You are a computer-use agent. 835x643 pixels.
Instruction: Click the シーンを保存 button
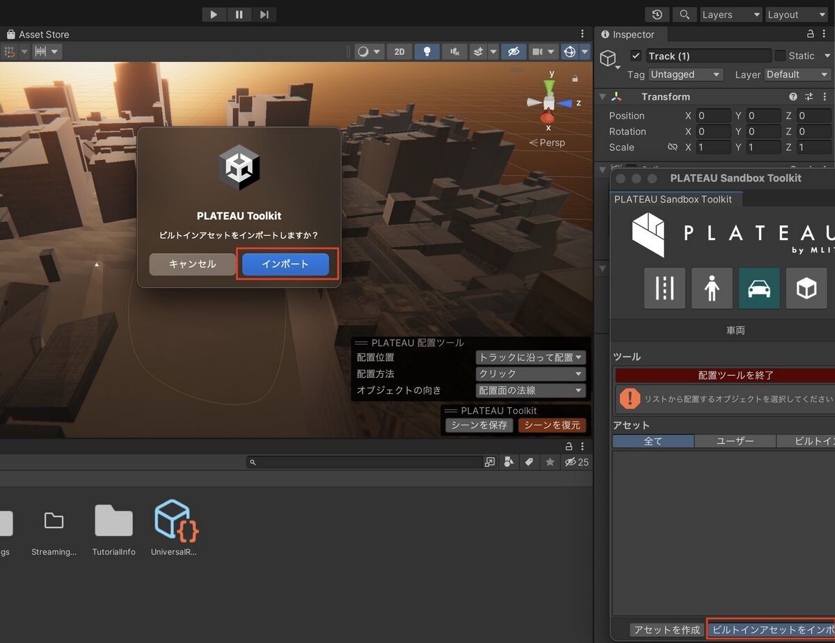coord(479,425)
